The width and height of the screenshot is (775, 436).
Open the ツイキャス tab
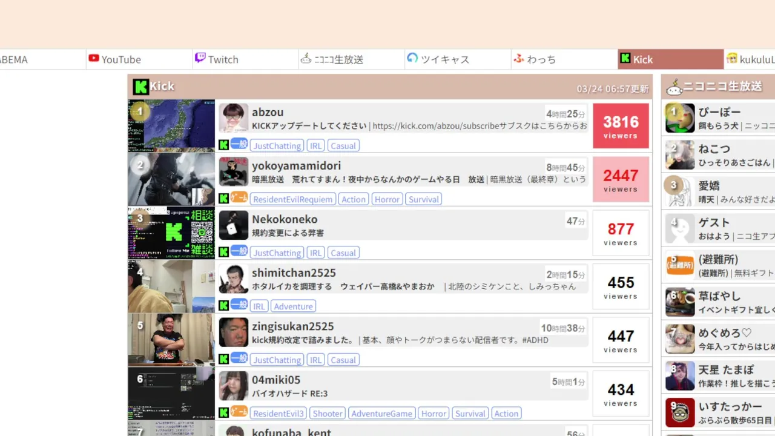[458, 59]
